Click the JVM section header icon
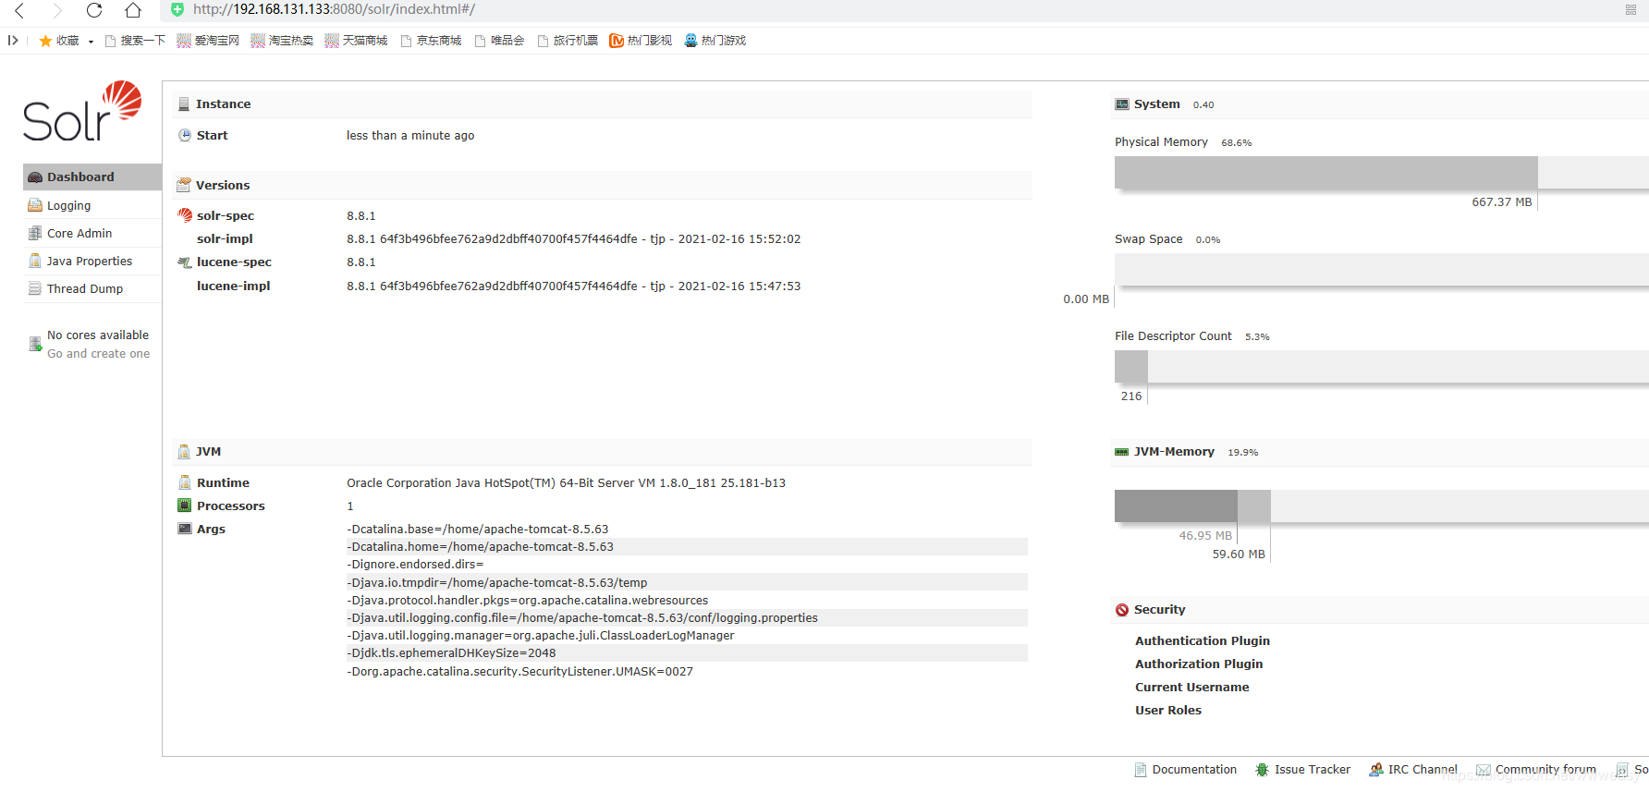1649x792 pixels. (x=184, y=452)
